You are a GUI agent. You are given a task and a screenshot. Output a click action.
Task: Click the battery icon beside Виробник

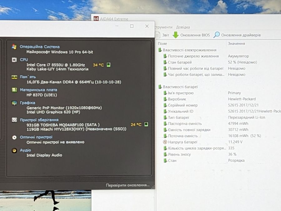coord(165,99)
